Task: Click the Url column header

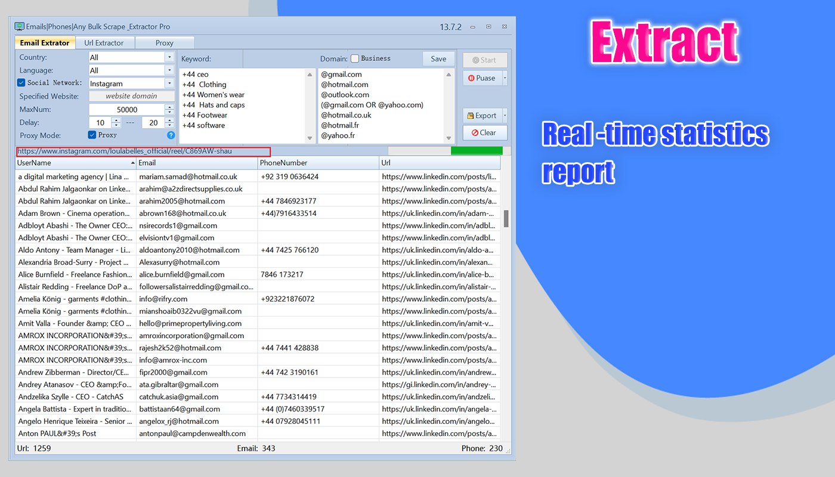Action: 440,163
